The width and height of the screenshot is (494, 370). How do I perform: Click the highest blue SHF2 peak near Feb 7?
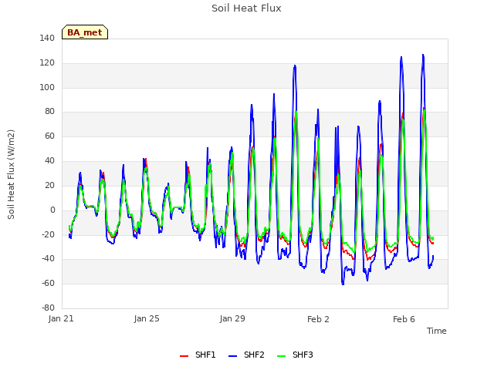coord(423,55)
